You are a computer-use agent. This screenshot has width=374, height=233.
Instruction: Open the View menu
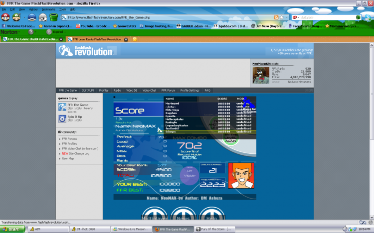(22, 9)
